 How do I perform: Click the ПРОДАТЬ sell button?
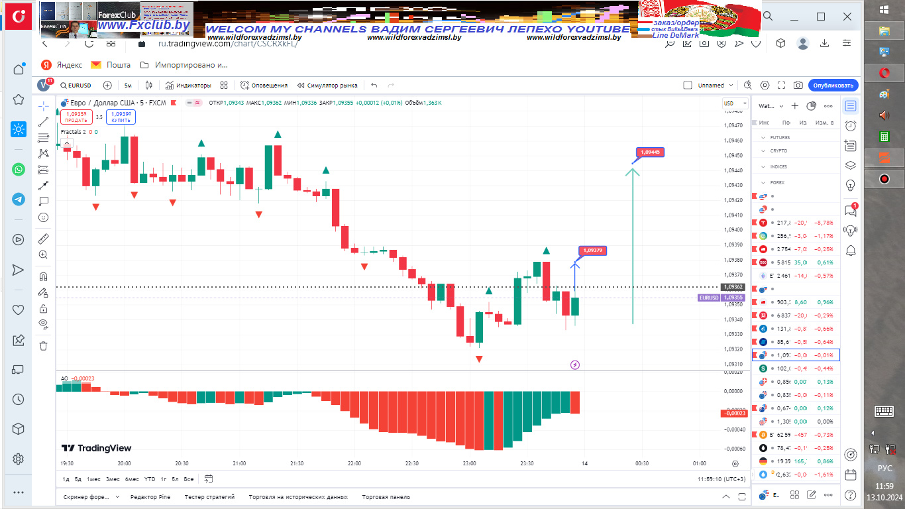click(76, 117)
